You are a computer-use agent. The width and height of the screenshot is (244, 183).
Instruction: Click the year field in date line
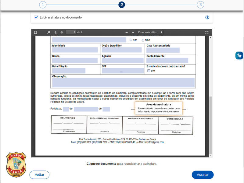(x=106, y=109)
